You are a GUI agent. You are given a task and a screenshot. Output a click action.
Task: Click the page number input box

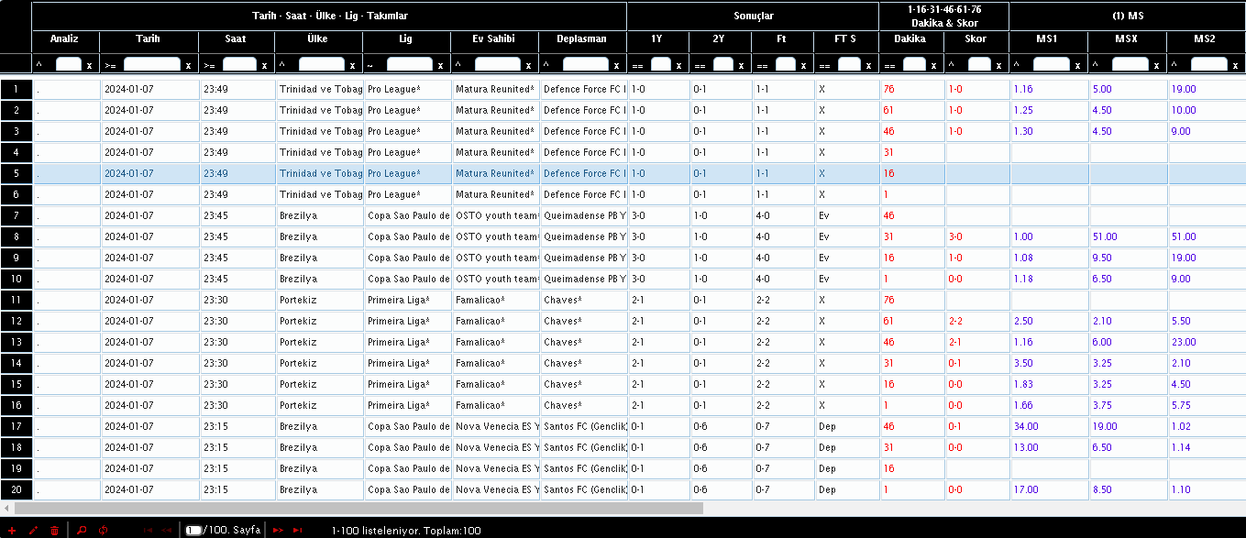[193, 530]
